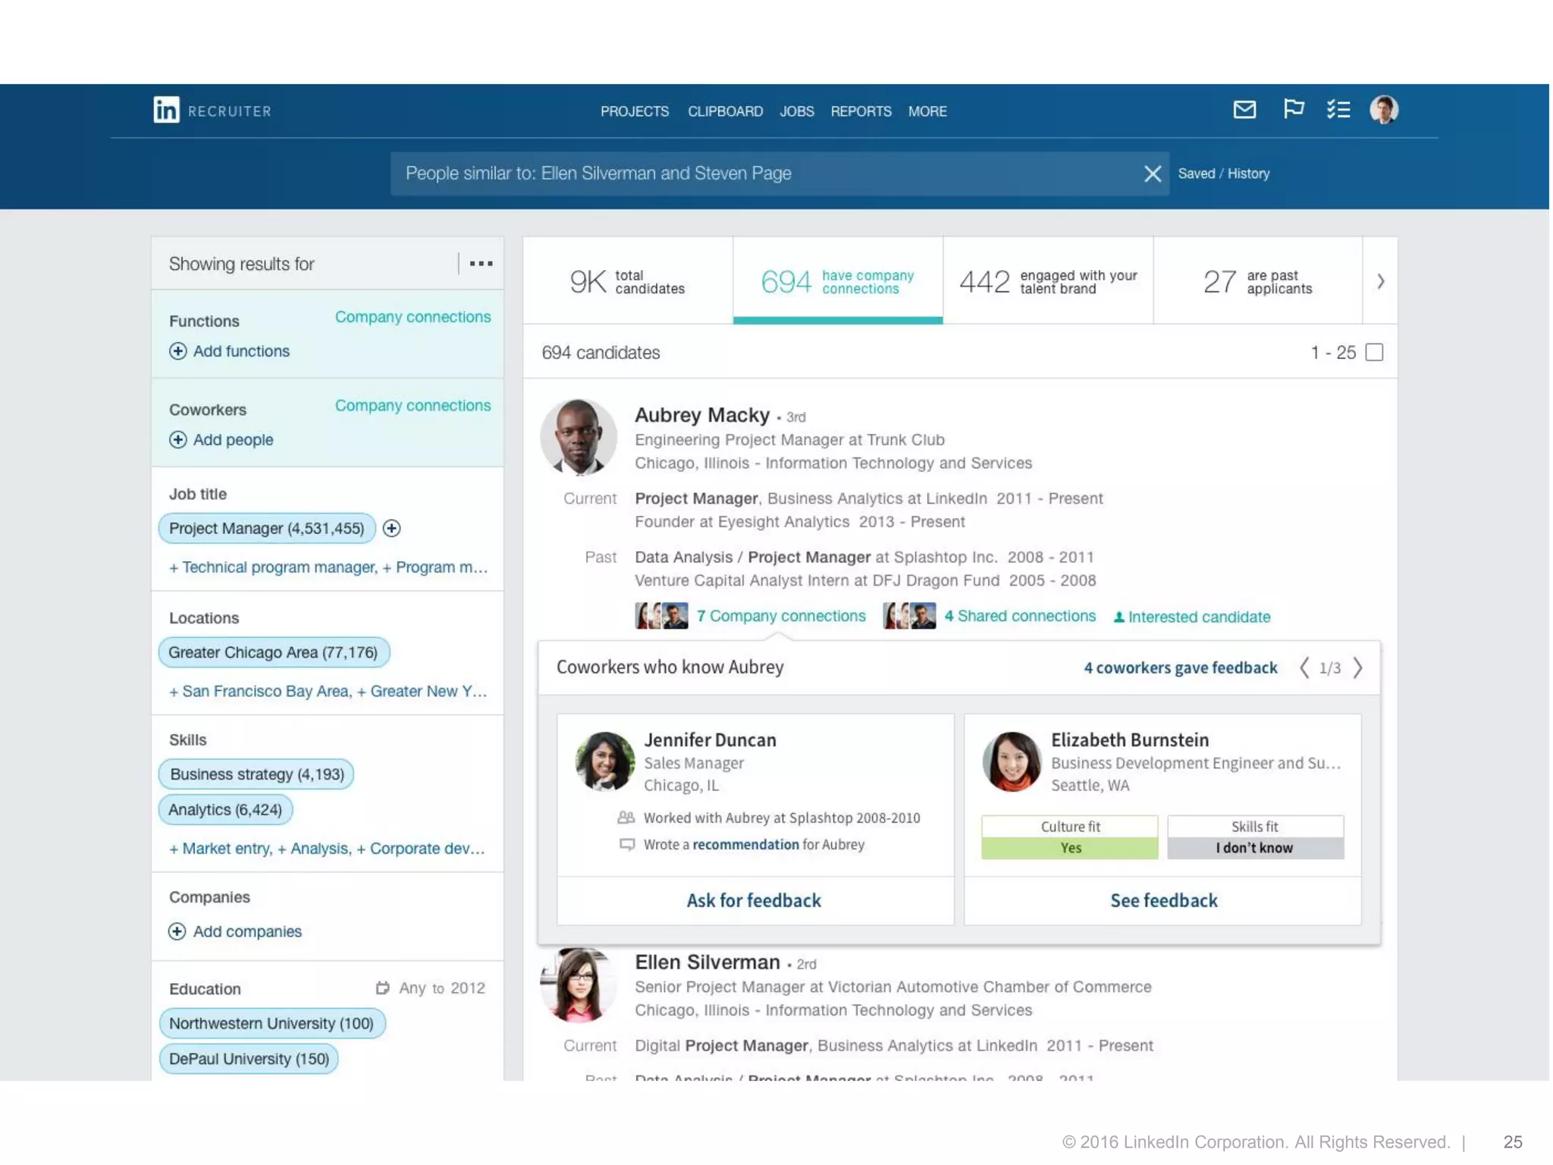The image size is (1553, 1165).
Task: Select Business strategy skill chip
Action: [256, 774]
